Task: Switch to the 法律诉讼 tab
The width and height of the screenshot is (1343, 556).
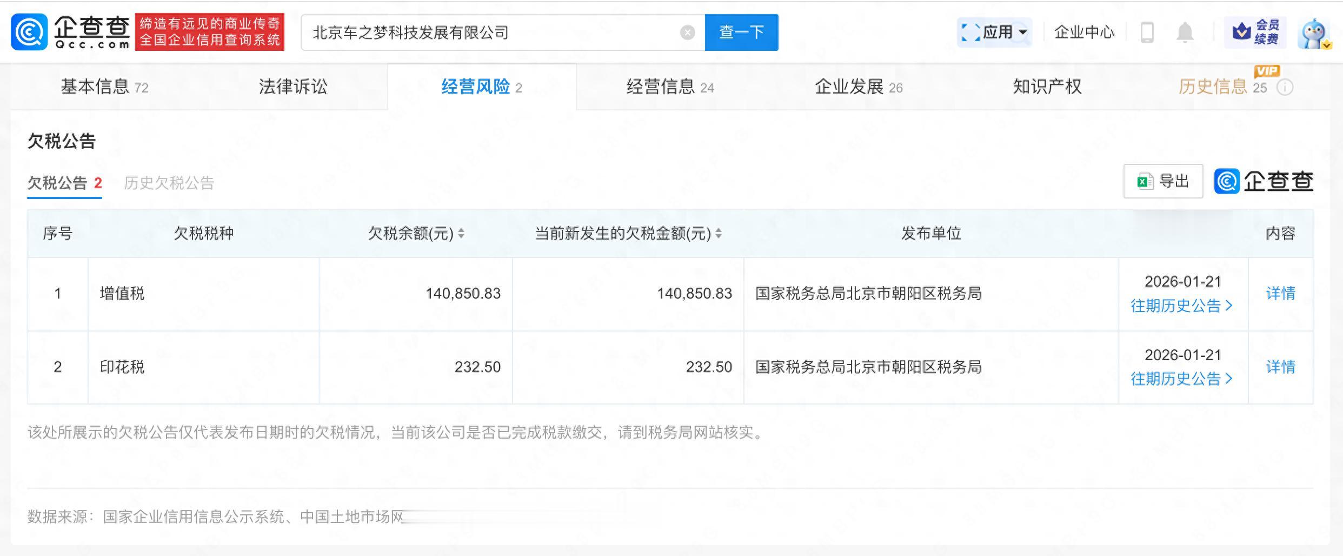Action: (x=293, y=87)
